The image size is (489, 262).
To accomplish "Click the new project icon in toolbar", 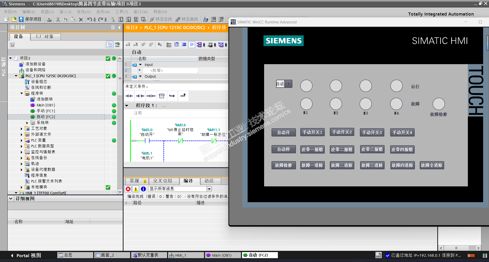I will click(x=7, y=19).
